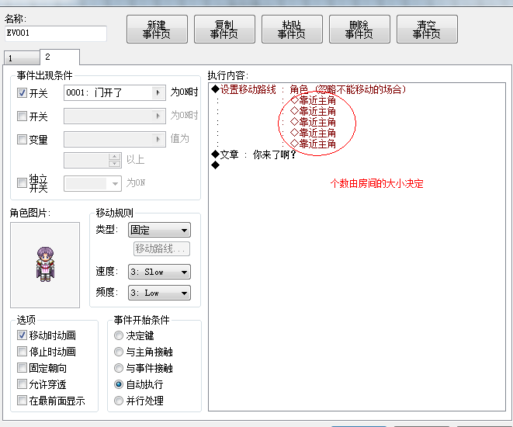This screenshot has height=427, width=513.
Task: Check the 固定朝向 option
Action: (x=22, y=368)
